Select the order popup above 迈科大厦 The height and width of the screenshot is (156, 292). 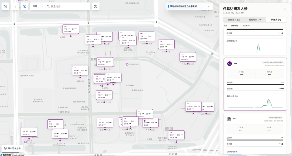(x=166, y=44)
